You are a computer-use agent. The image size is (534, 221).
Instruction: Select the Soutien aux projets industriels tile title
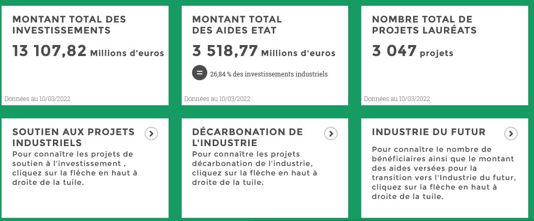74,137
